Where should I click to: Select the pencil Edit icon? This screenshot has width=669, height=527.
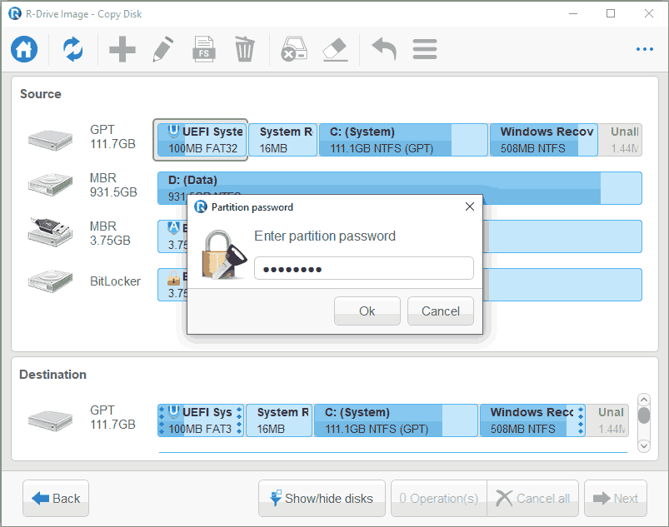click(x=163, y=49)
